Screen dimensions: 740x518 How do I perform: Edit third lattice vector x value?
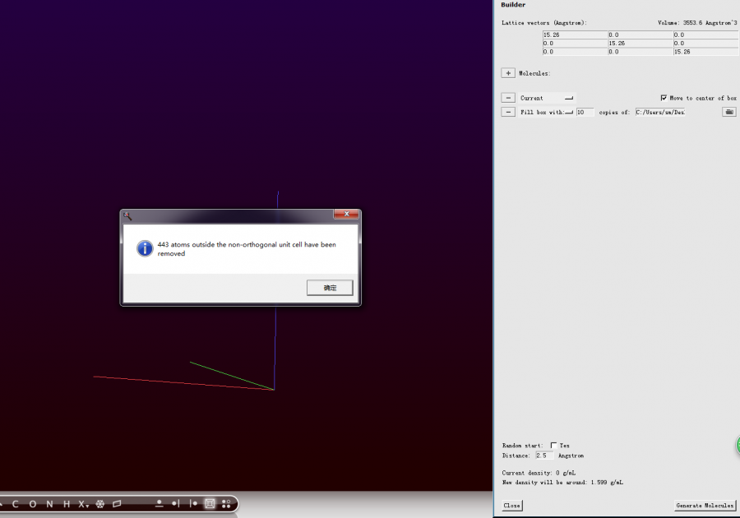point(576,52)
